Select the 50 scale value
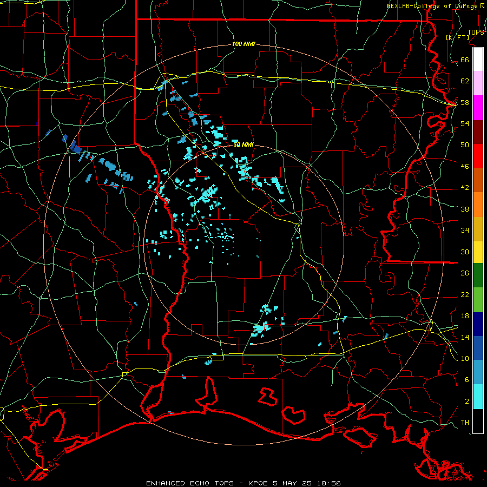 (465, 144)
